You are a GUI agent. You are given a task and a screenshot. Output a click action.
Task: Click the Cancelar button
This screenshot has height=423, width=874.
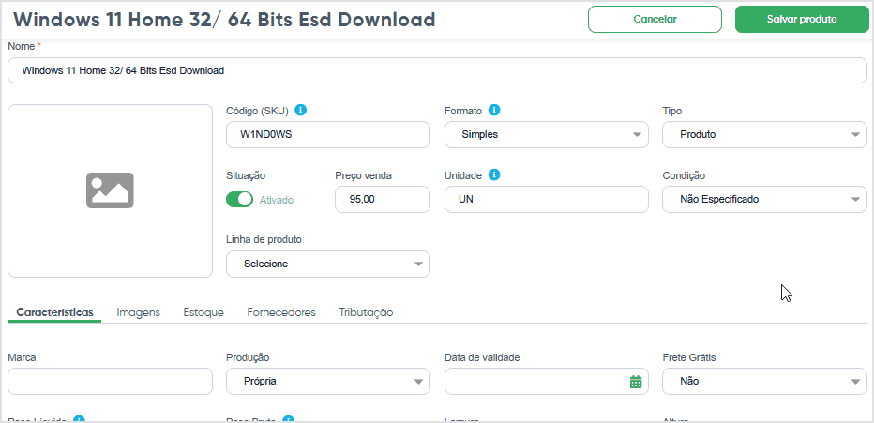pyautogui.click(x=655, y=19)
